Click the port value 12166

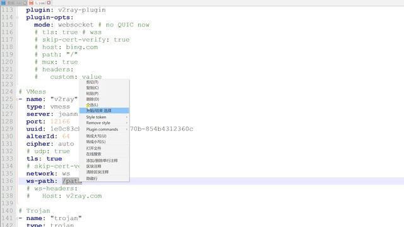(x=60, y=122)
